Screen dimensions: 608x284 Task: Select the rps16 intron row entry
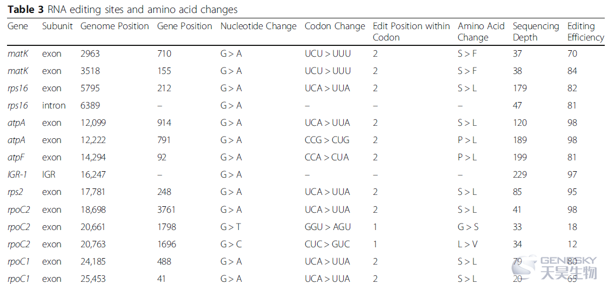point(54,105)
